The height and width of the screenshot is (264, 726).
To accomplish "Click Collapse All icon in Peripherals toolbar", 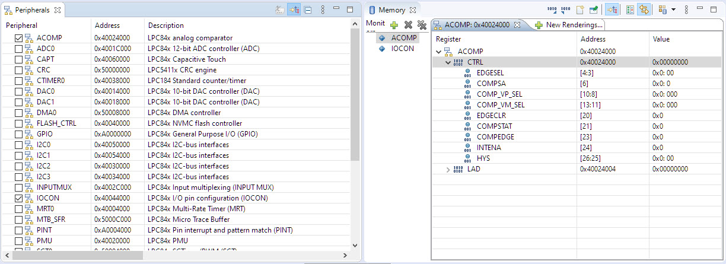I will 308,10.
